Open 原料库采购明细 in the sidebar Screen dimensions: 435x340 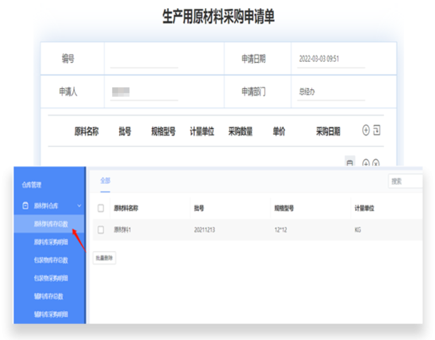51,242
